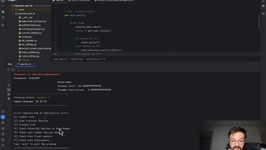Open the Services tool window icon
The image size is (266, 150).
tap(3, 134)
